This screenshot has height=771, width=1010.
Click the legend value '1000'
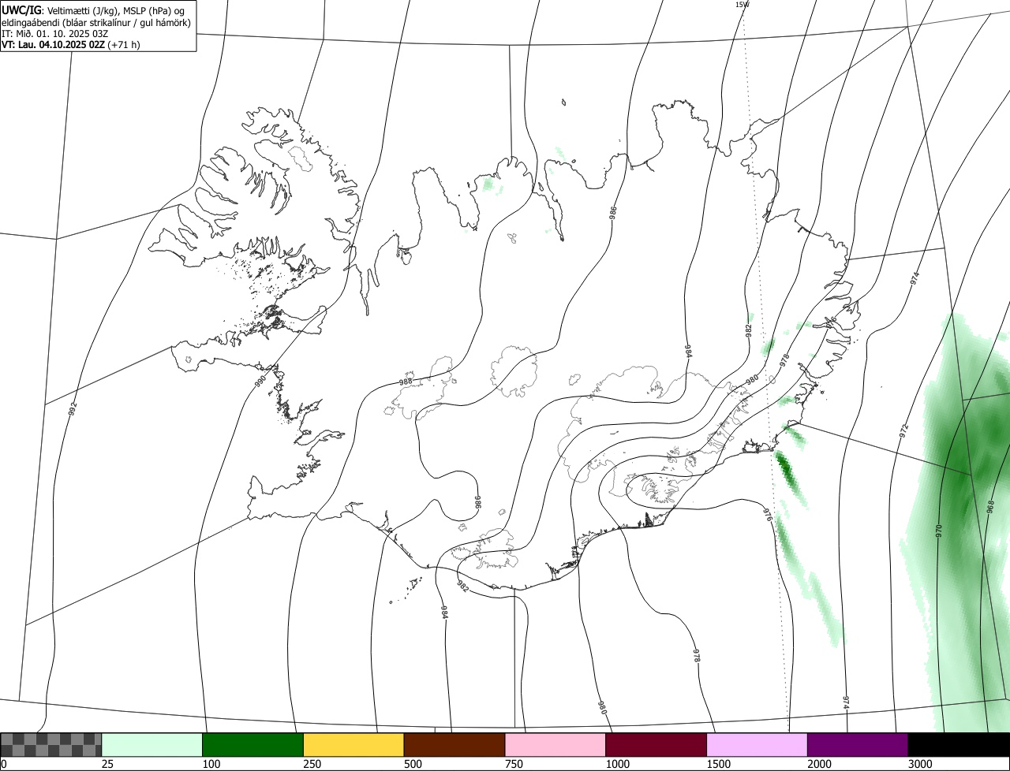pyautogui.click(x=617, y=764)
